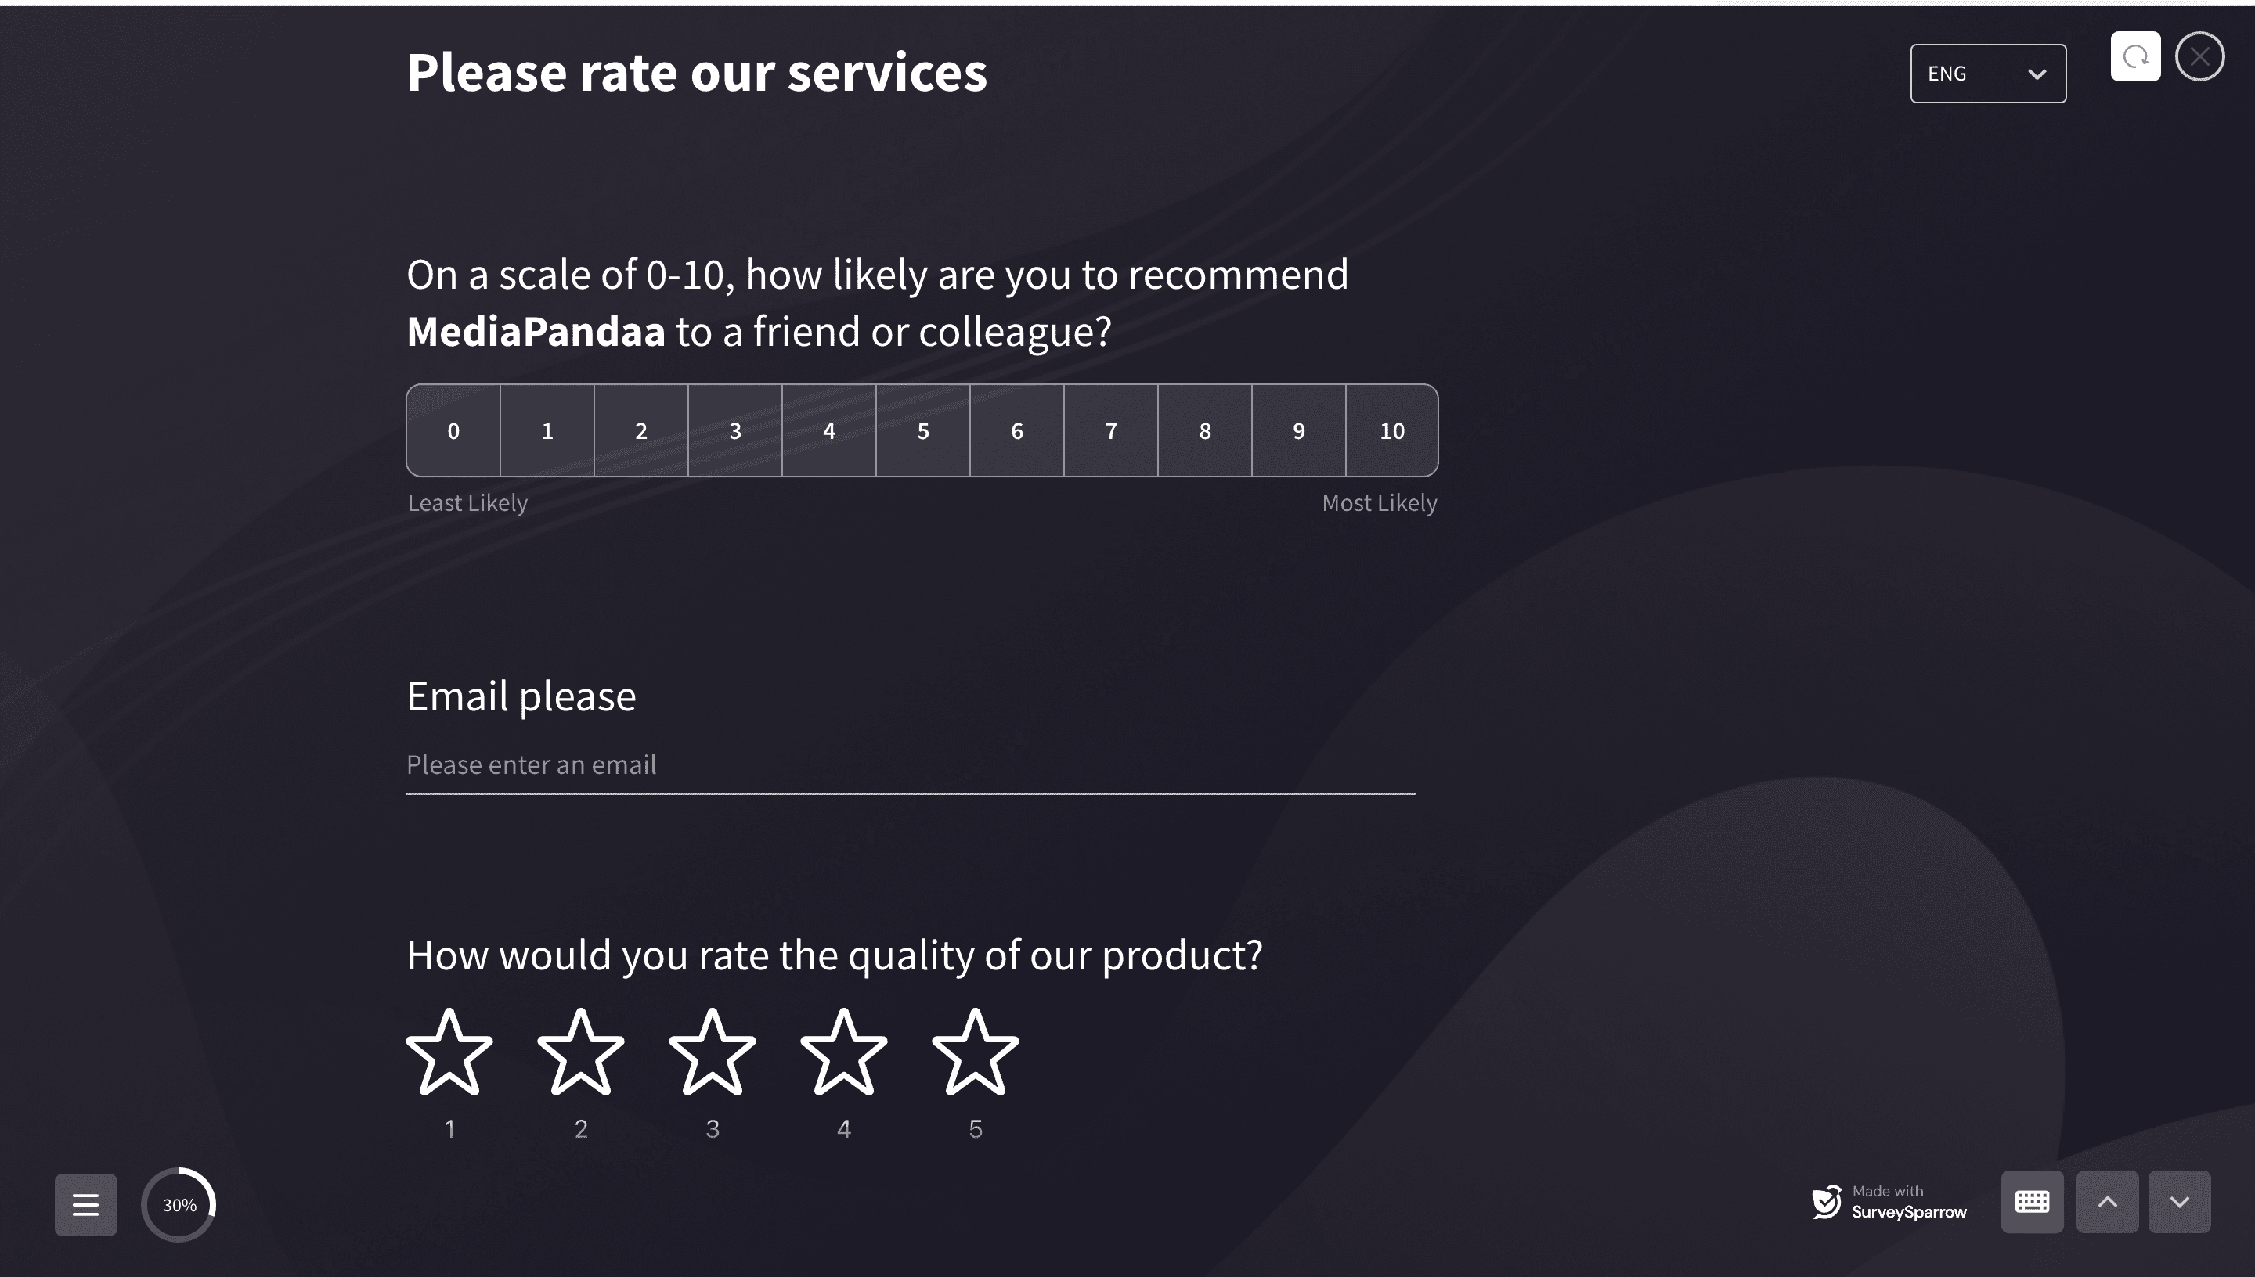Focus the email input field

(x=910, y=764)
